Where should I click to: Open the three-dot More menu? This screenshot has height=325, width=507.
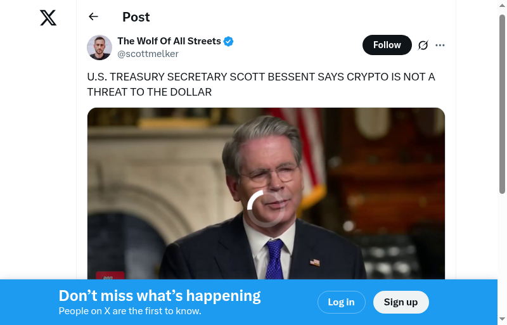pos(440,45)
